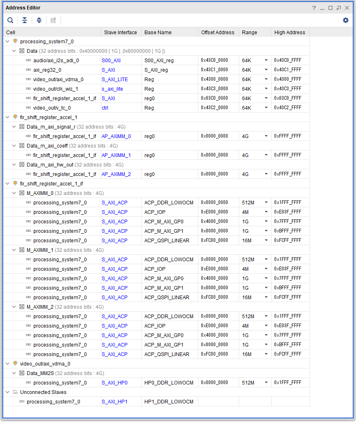Open Range dropdown for axi_reg32_0
Screen dimensions: 356x422
coord(266,70)
